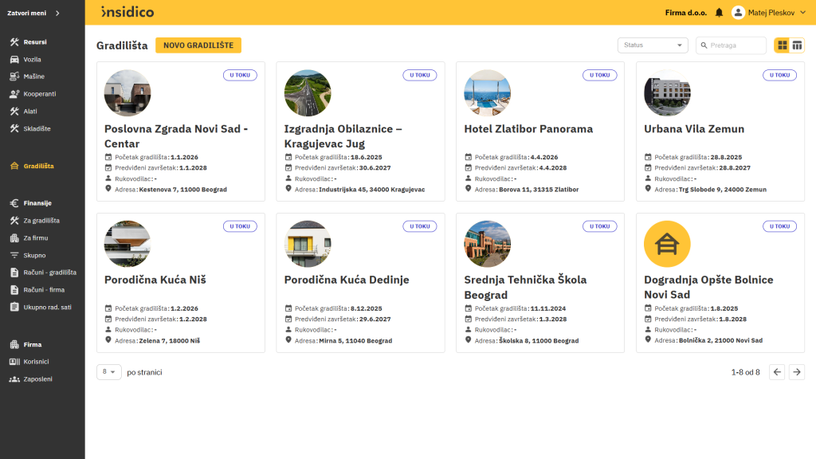The image size is (816, 459).
Task: Switch to grid card view
Action: [783, 45]
